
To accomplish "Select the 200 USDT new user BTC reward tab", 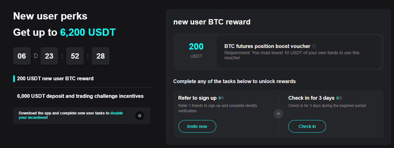I will tap(55, 78).
